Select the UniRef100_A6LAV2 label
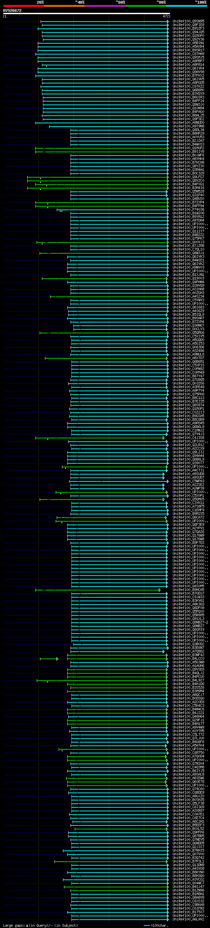 click(188, 919)
